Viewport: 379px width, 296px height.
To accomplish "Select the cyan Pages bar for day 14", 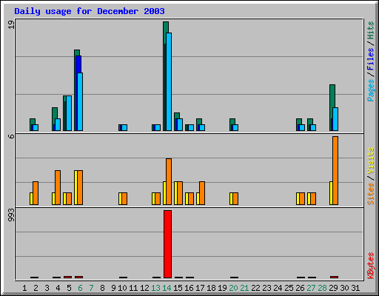I will pyautogui.click(x=169, y=81).
